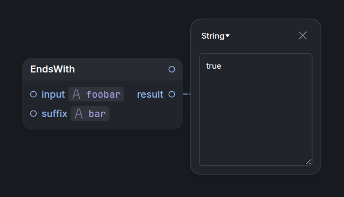The height and width of the screenshot is (197, 344).
Task: Click the input label in EndsWith node
Action: pos(53,94)
